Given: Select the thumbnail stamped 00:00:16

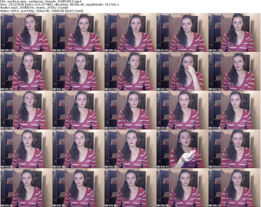Looking at the screenshot, I should (26, 32).
